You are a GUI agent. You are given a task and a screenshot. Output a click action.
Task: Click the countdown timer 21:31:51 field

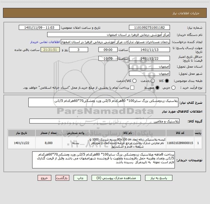click(50, 50)
